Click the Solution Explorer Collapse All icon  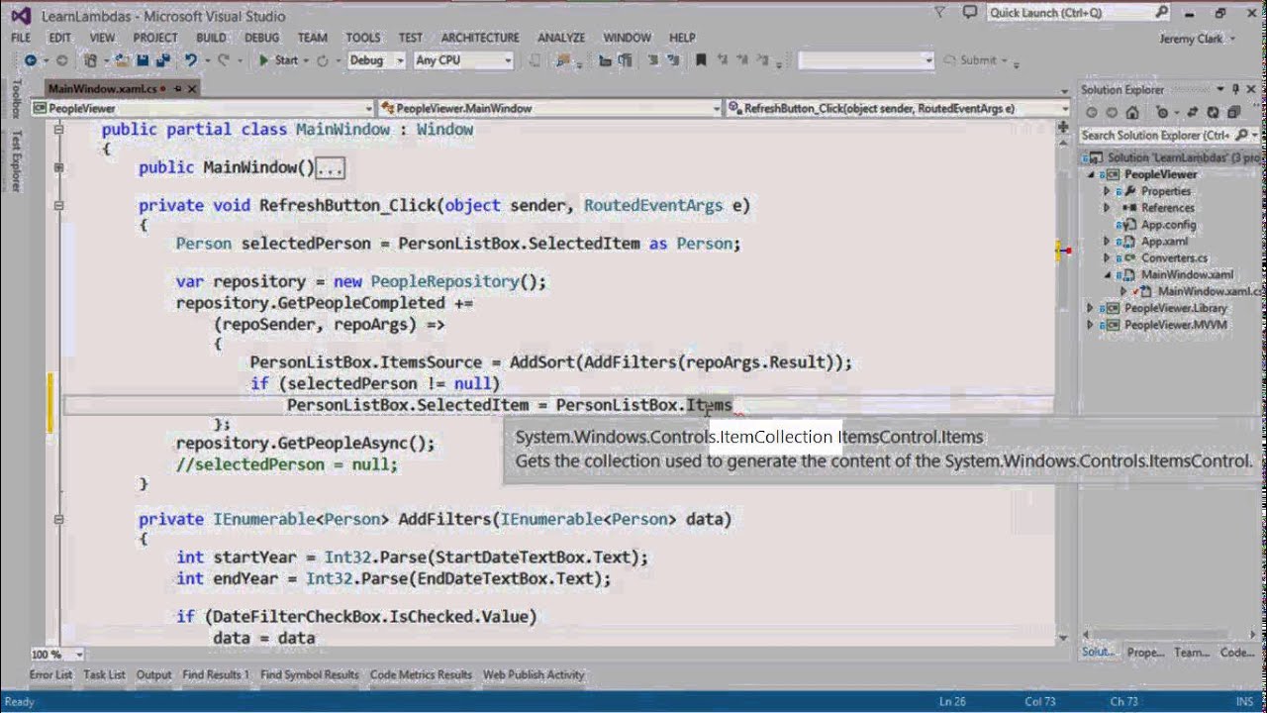1233,113
